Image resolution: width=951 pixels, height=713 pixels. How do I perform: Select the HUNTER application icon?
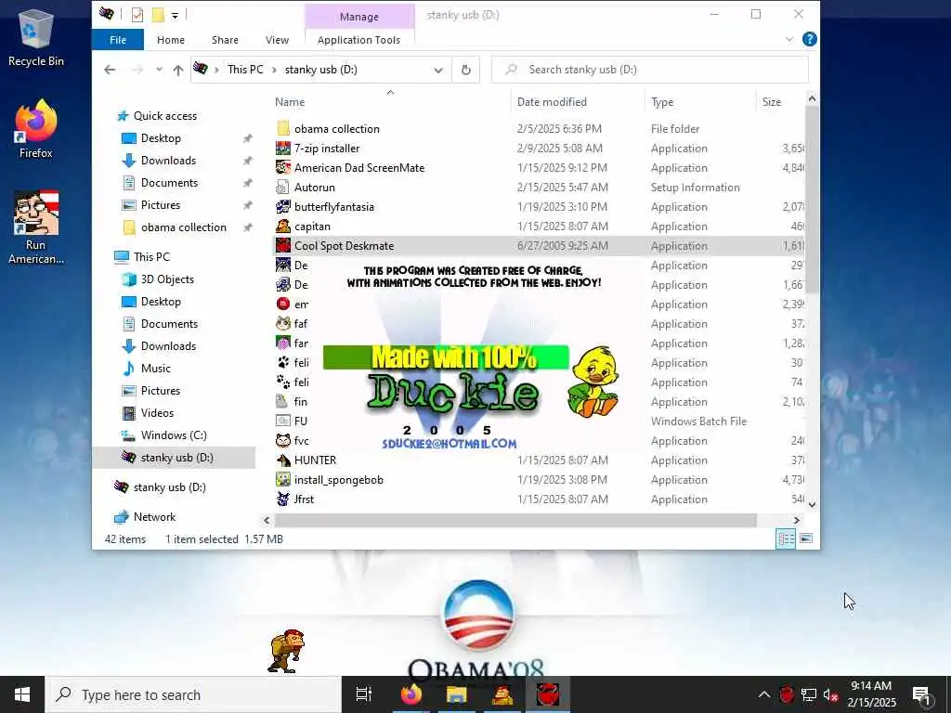click(x=283, y=460)
